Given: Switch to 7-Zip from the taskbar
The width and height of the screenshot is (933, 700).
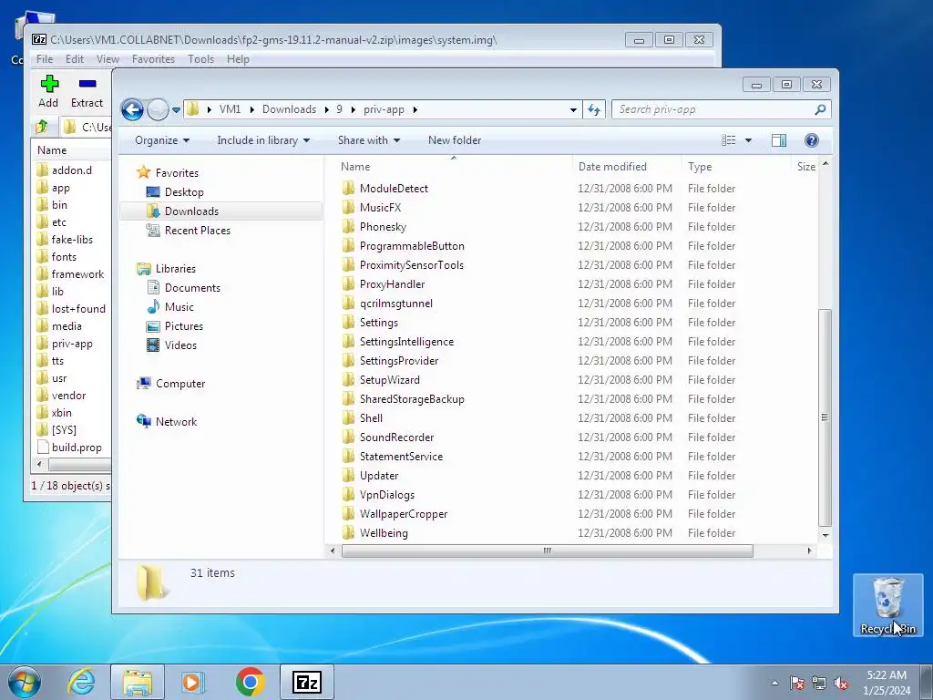Looking at the screenshot, I should [307, 682].
